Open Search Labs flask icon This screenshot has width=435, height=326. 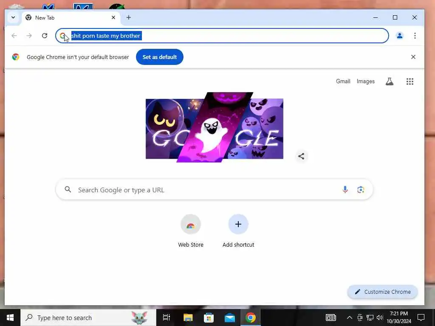point(390,81)
